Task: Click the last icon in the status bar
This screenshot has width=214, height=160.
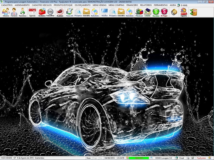Action: [x=210, y=158]
